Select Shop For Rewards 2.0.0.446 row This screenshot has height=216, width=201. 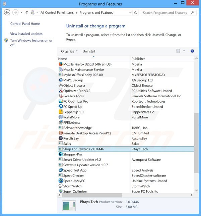point(126,149)
